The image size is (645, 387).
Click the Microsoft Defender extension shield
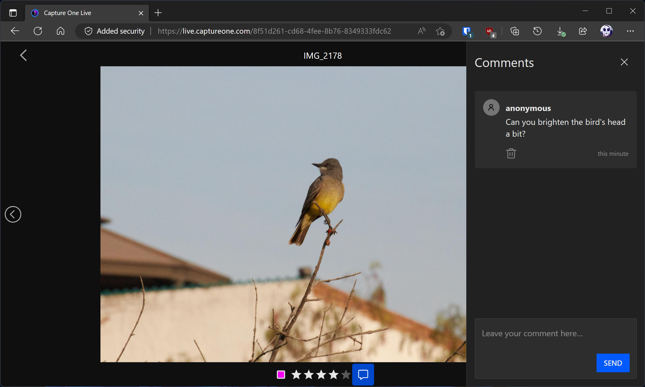[466, 31]
